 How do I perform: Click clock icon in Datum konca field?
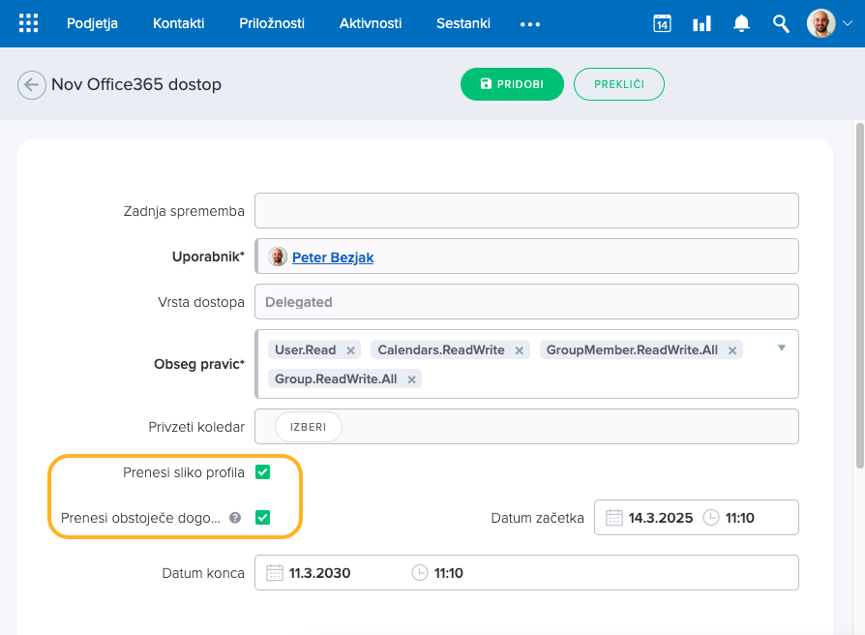pos(420,573)
